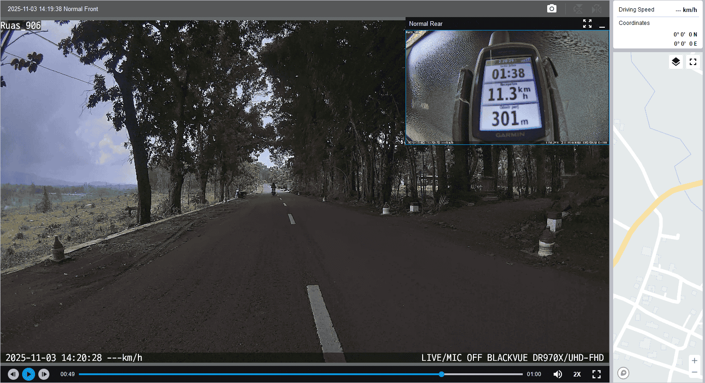Mute the video sound
Image resolution: width=705 pixels, height=383 pixels.
(557, 374)
